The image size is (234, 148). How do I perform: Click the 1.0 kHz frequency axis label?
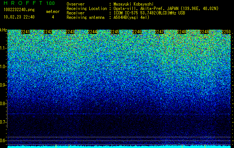3,67
